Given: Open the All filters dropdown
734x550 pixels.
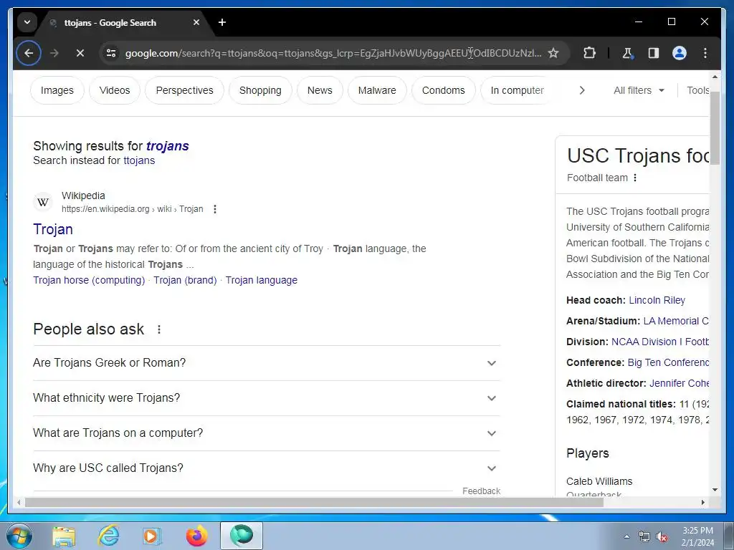Looking at the screenshot, I should point(639,90).
